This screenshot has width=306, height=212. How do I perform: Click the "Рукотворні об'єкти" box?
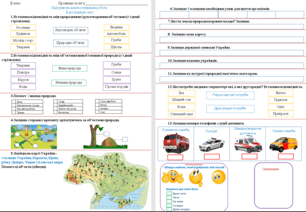pyautogui.click(x=71, y=30)
